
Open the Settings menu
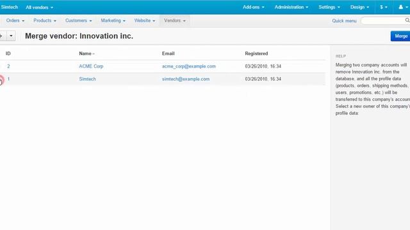tap(329, 7)
